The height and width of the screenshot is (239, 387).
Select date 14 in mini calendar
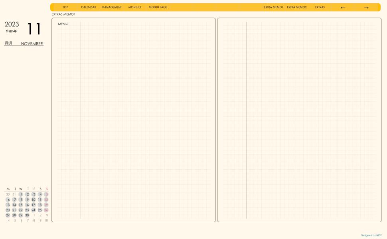(14, 205)
